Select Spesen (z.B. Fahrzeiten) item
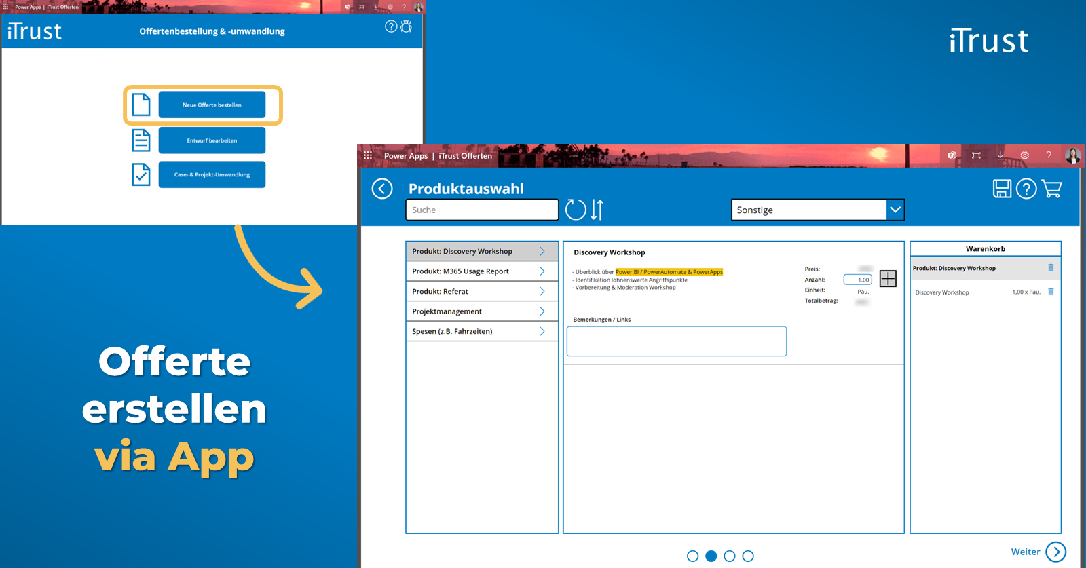This screenshot has width=1086, height=568. pyautogui.click(x=481, y=331)
